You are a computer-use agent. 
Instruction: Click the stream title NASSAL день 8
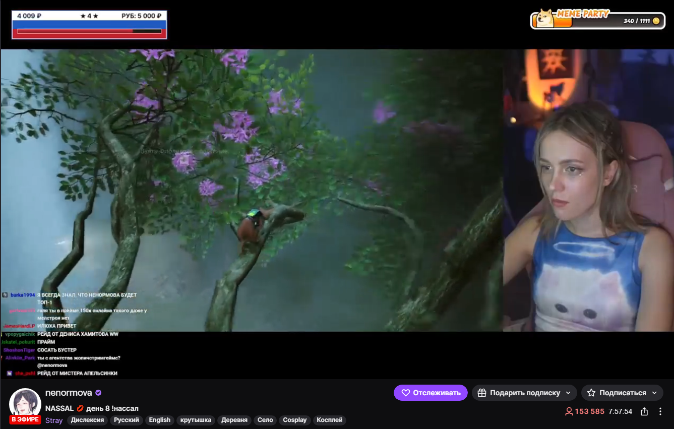[92, 408]
